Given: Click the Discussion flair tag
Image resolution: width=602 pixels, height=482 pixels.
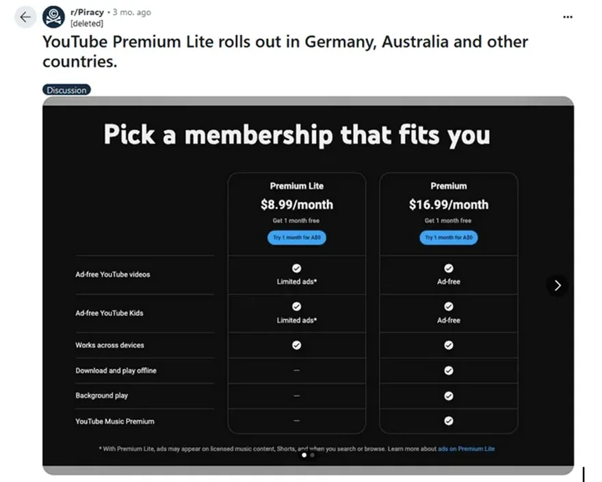Looking at the screenshot, I should click(x=66, y=90).
